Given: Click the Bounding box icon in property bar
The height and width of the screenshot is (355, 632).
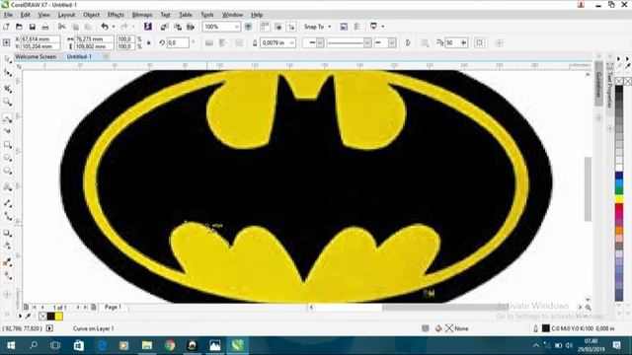Looking at the screenshot, I should point(479,42).
